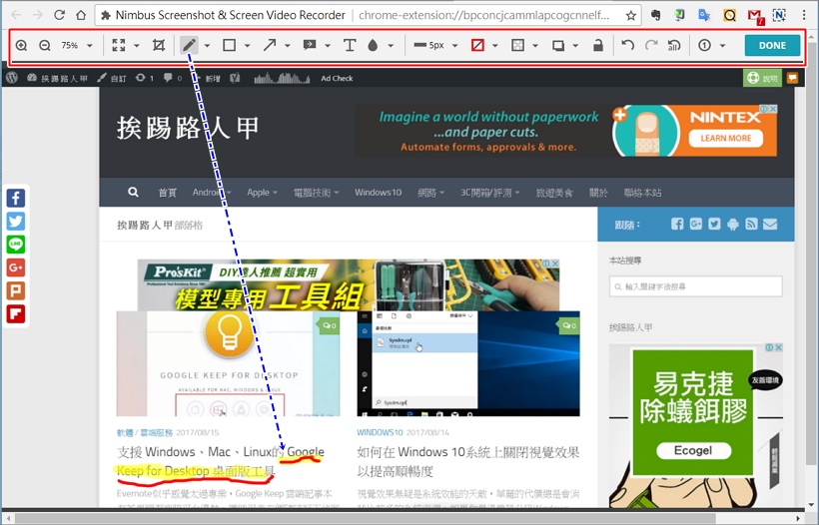Click the browser reload button
This screenshot has height=525, width=819.
(59, 15)
